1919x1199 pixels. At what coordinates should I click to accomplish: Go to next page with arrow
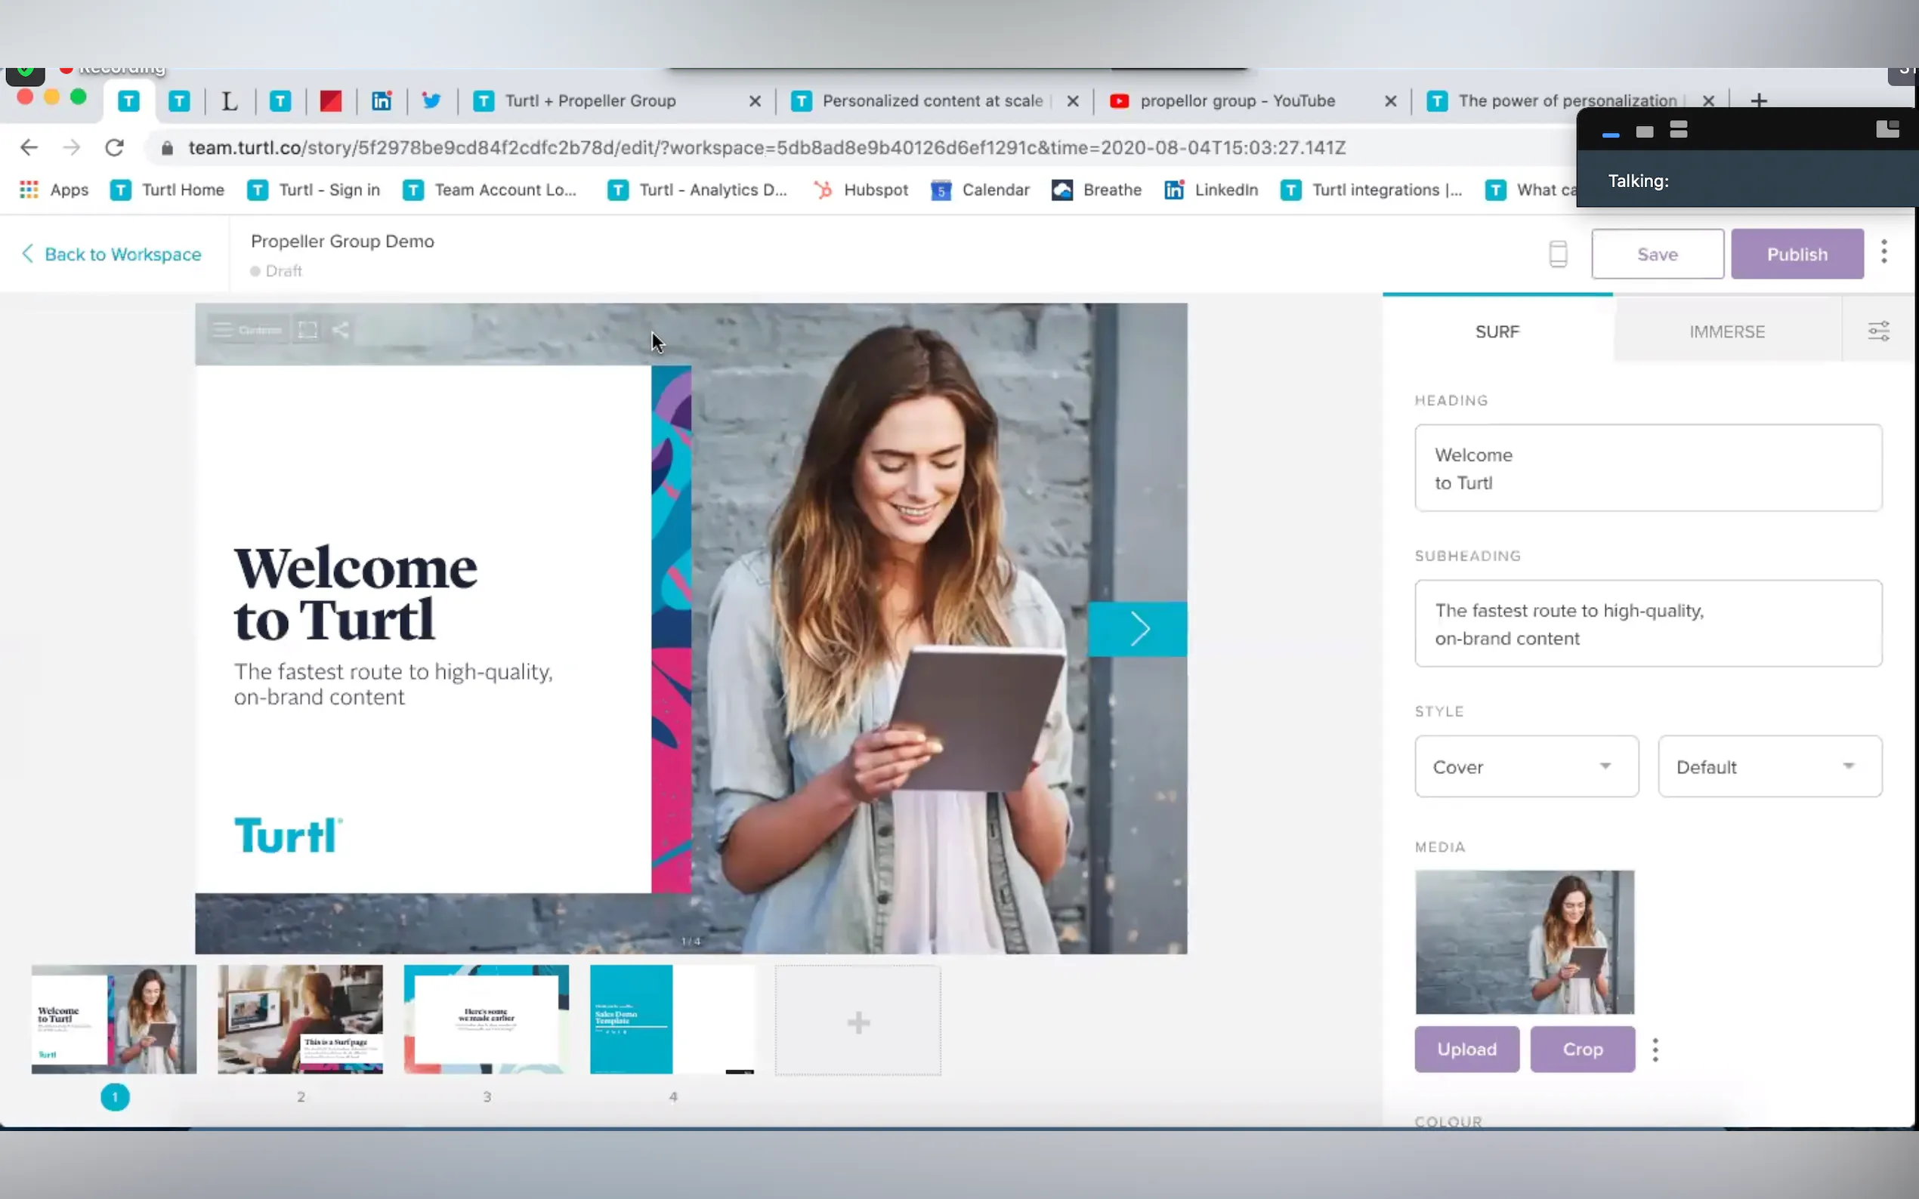pos(1138,629)
